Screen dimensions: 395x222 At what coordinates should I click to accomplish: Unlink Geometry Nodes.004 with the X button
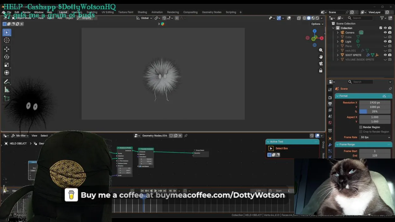180,136
